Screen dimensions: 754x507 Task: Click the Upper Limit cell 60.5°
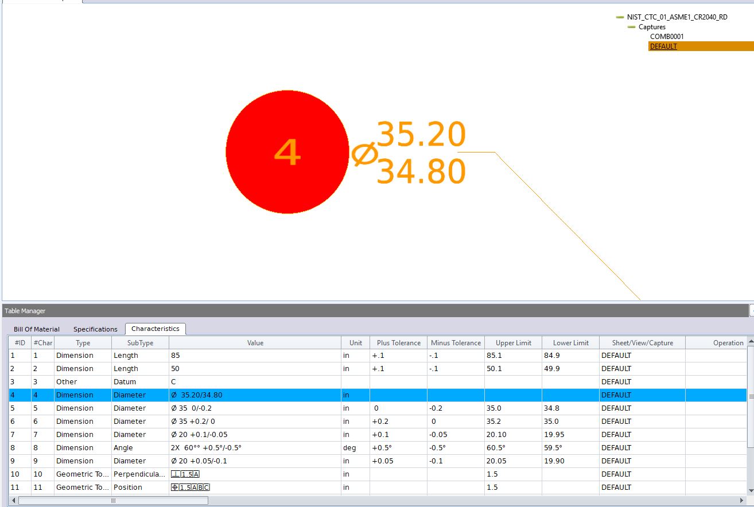pos(514,448)
